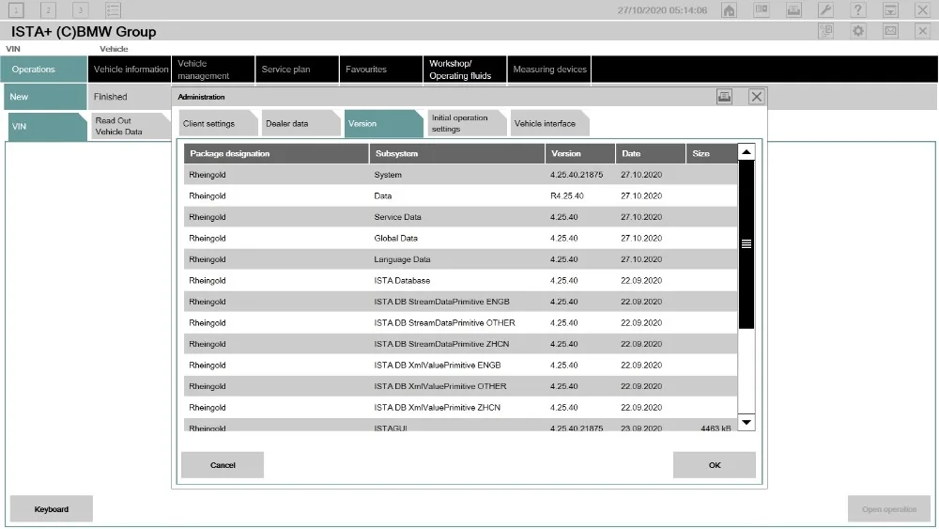
Task: Click the Open operation button
Action: [x=889, y=508]
